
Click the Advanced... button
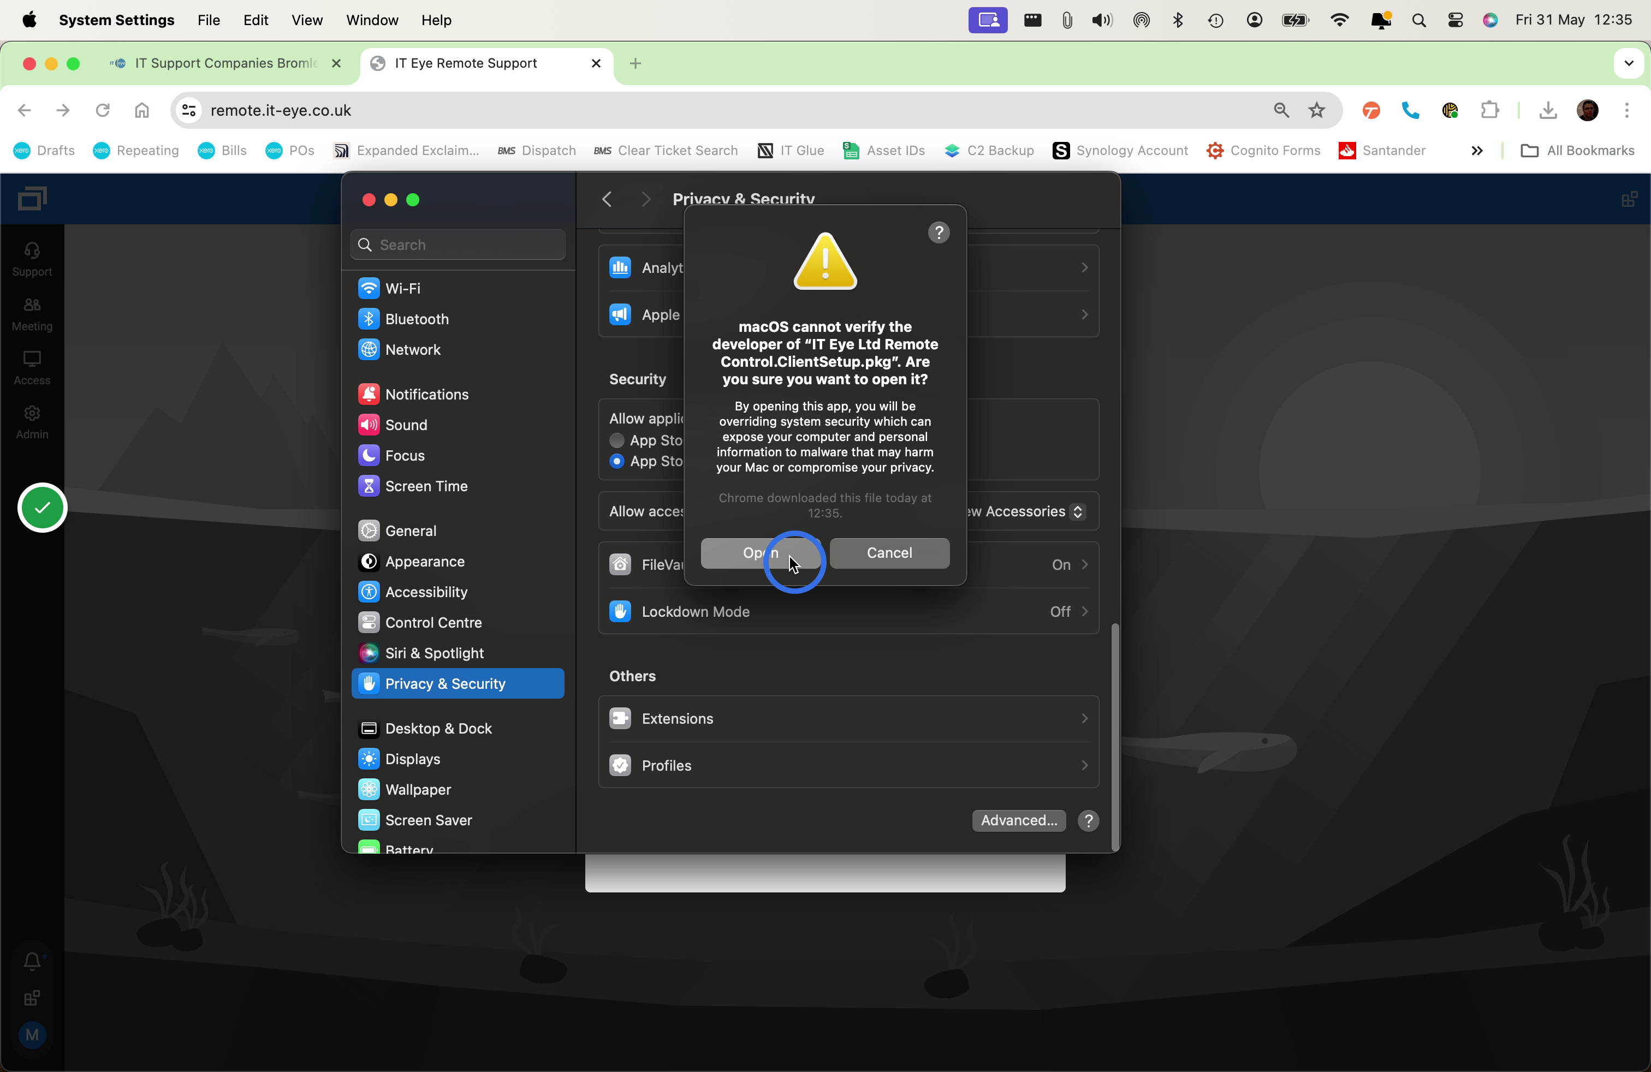(1018, 820)
